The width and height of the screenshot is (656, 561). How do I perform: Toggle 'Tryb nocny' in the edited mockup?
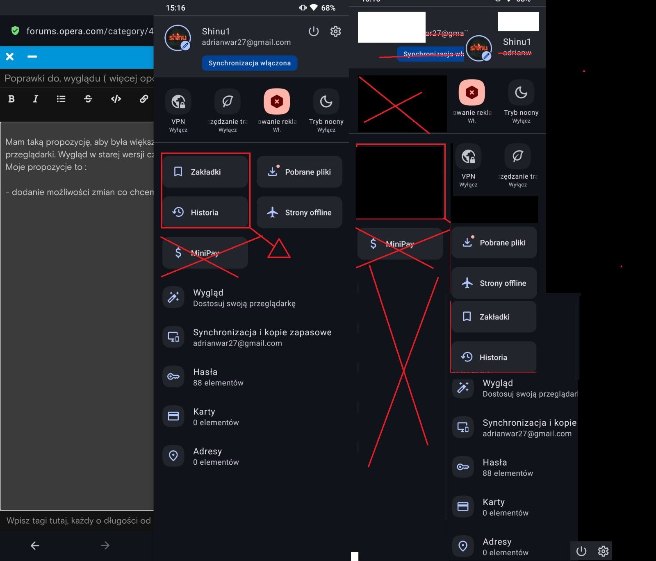pos(521,92)
